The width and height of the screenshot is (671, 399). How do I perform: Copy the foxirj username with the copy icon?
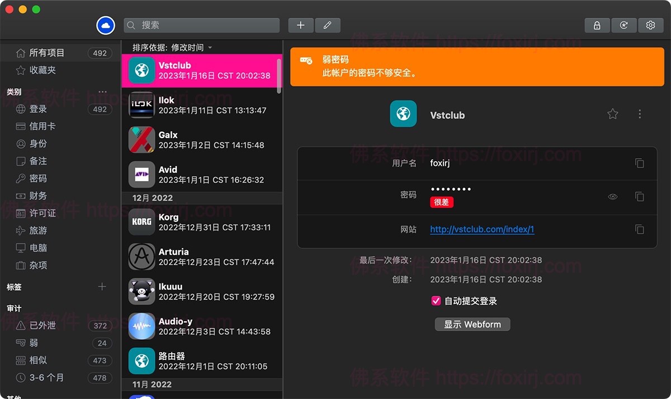tap(640, 163)
